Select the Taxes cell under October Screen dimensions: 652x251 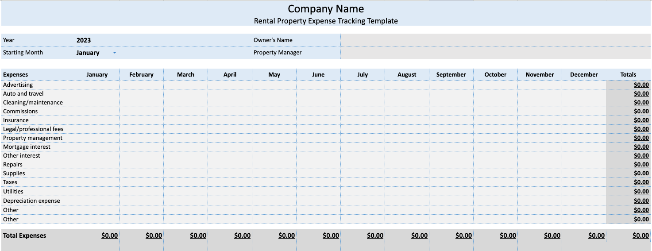tap(495, 182)
